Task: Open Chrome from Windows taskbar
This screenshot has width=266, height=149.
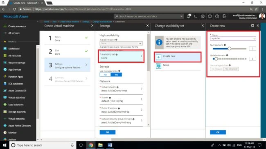Action: pos(91,145)
